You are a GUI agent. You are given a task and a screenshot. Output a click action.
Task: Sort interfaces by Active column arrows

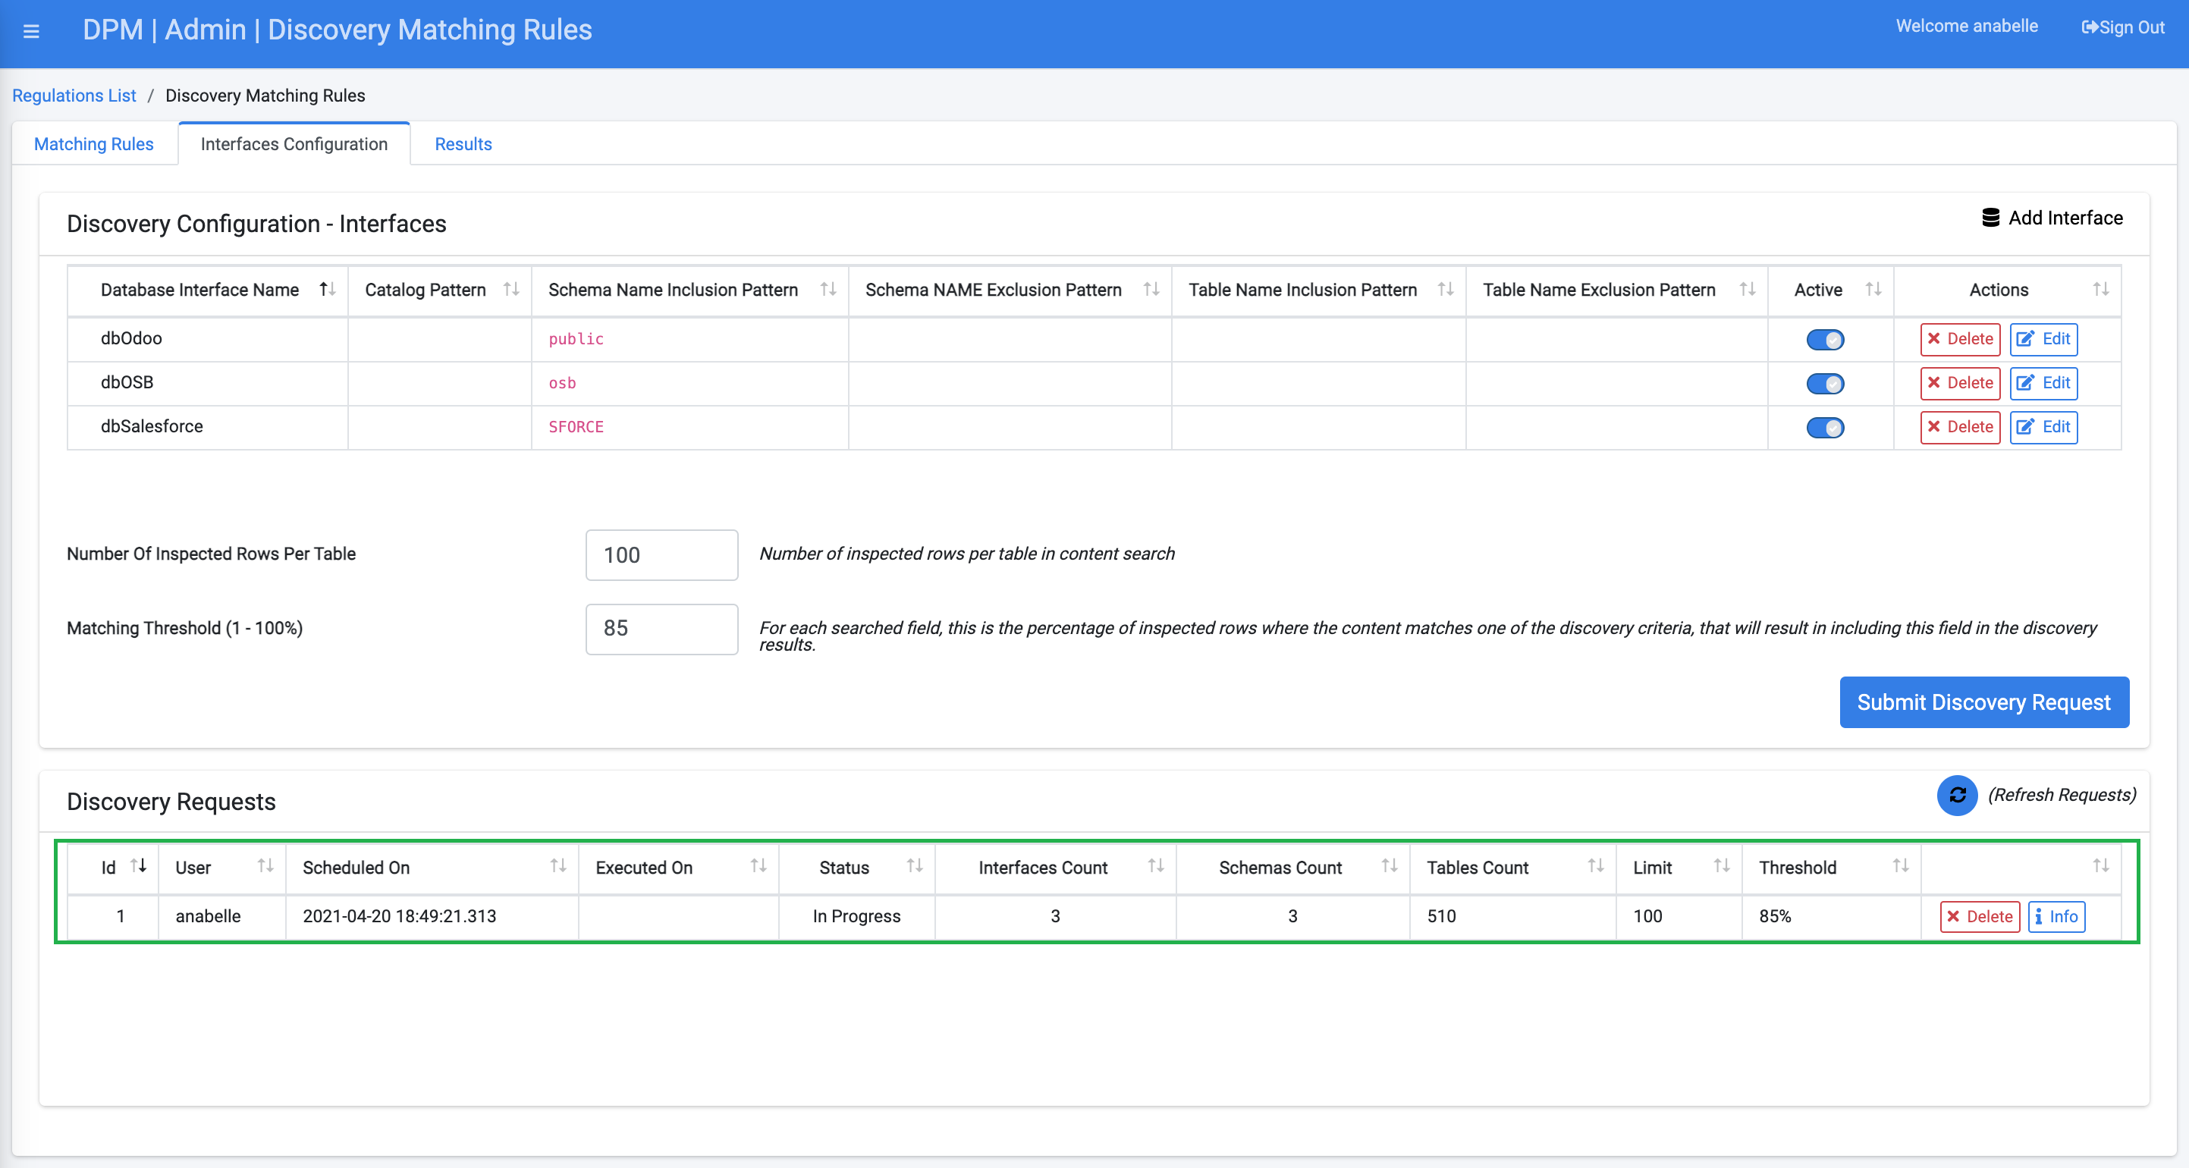pyautogui.click(x=1873, y=290)
